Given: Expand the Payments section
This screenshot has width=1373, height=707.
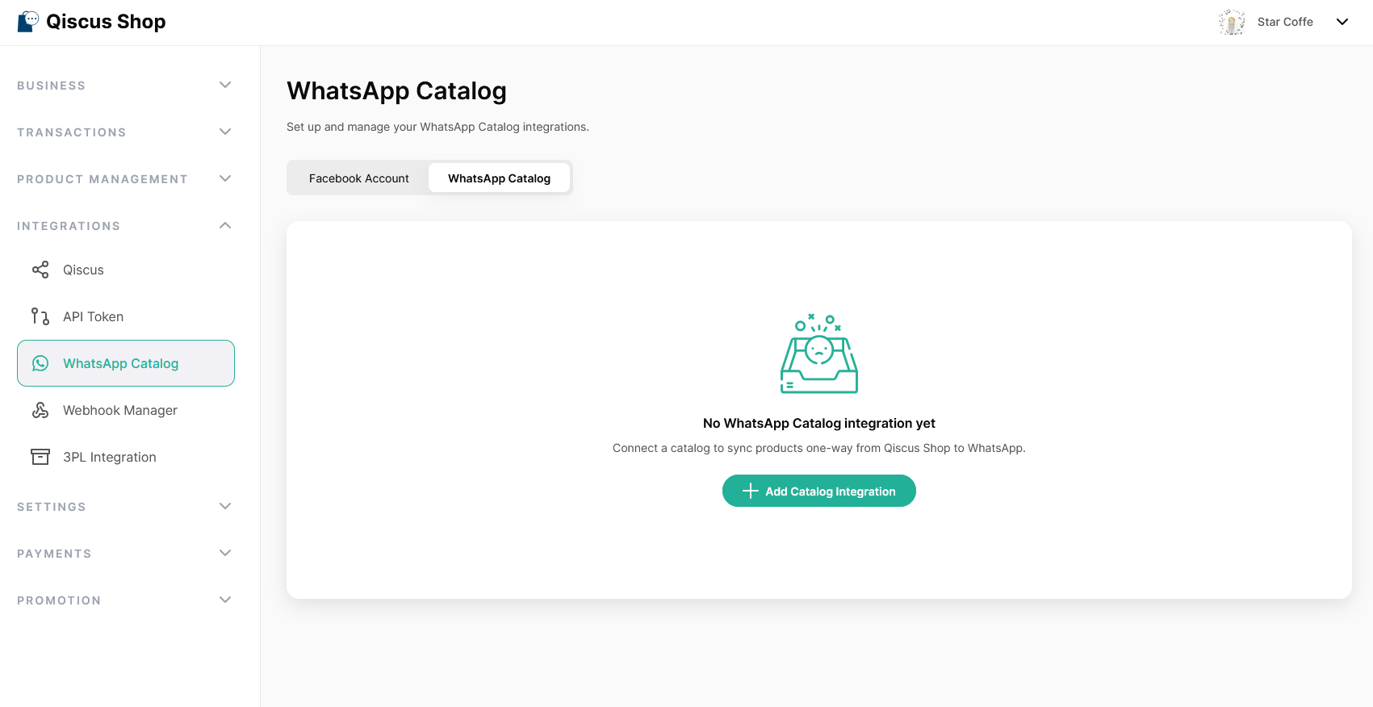Looking at the screenshot, I should tap(225, 553).
